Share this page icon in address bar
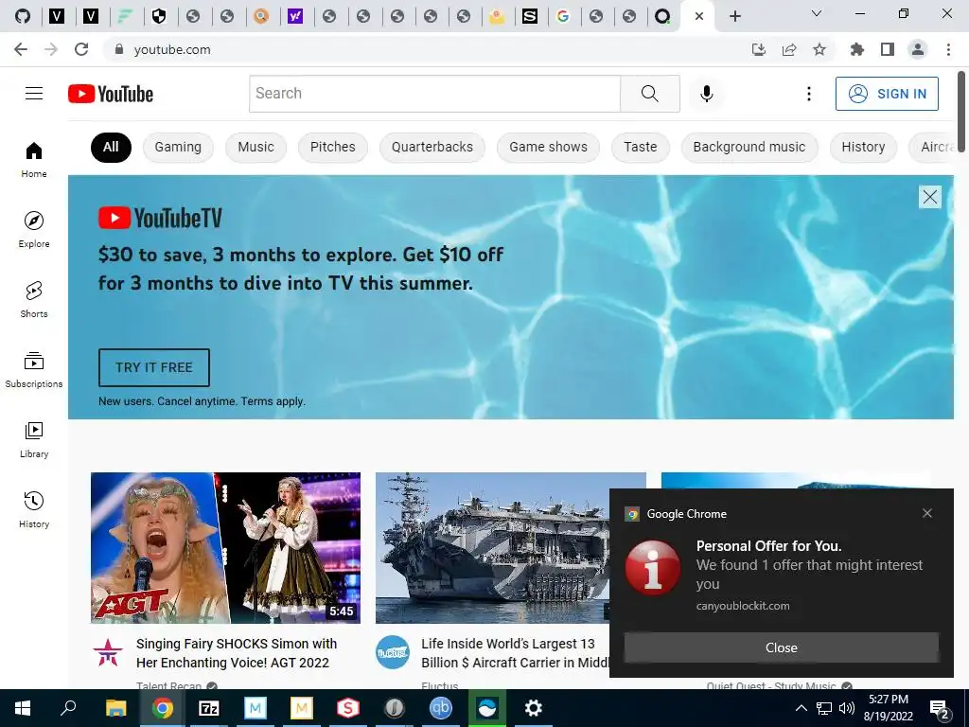Screen dimensions: 969x727 [x=789, y=49]
